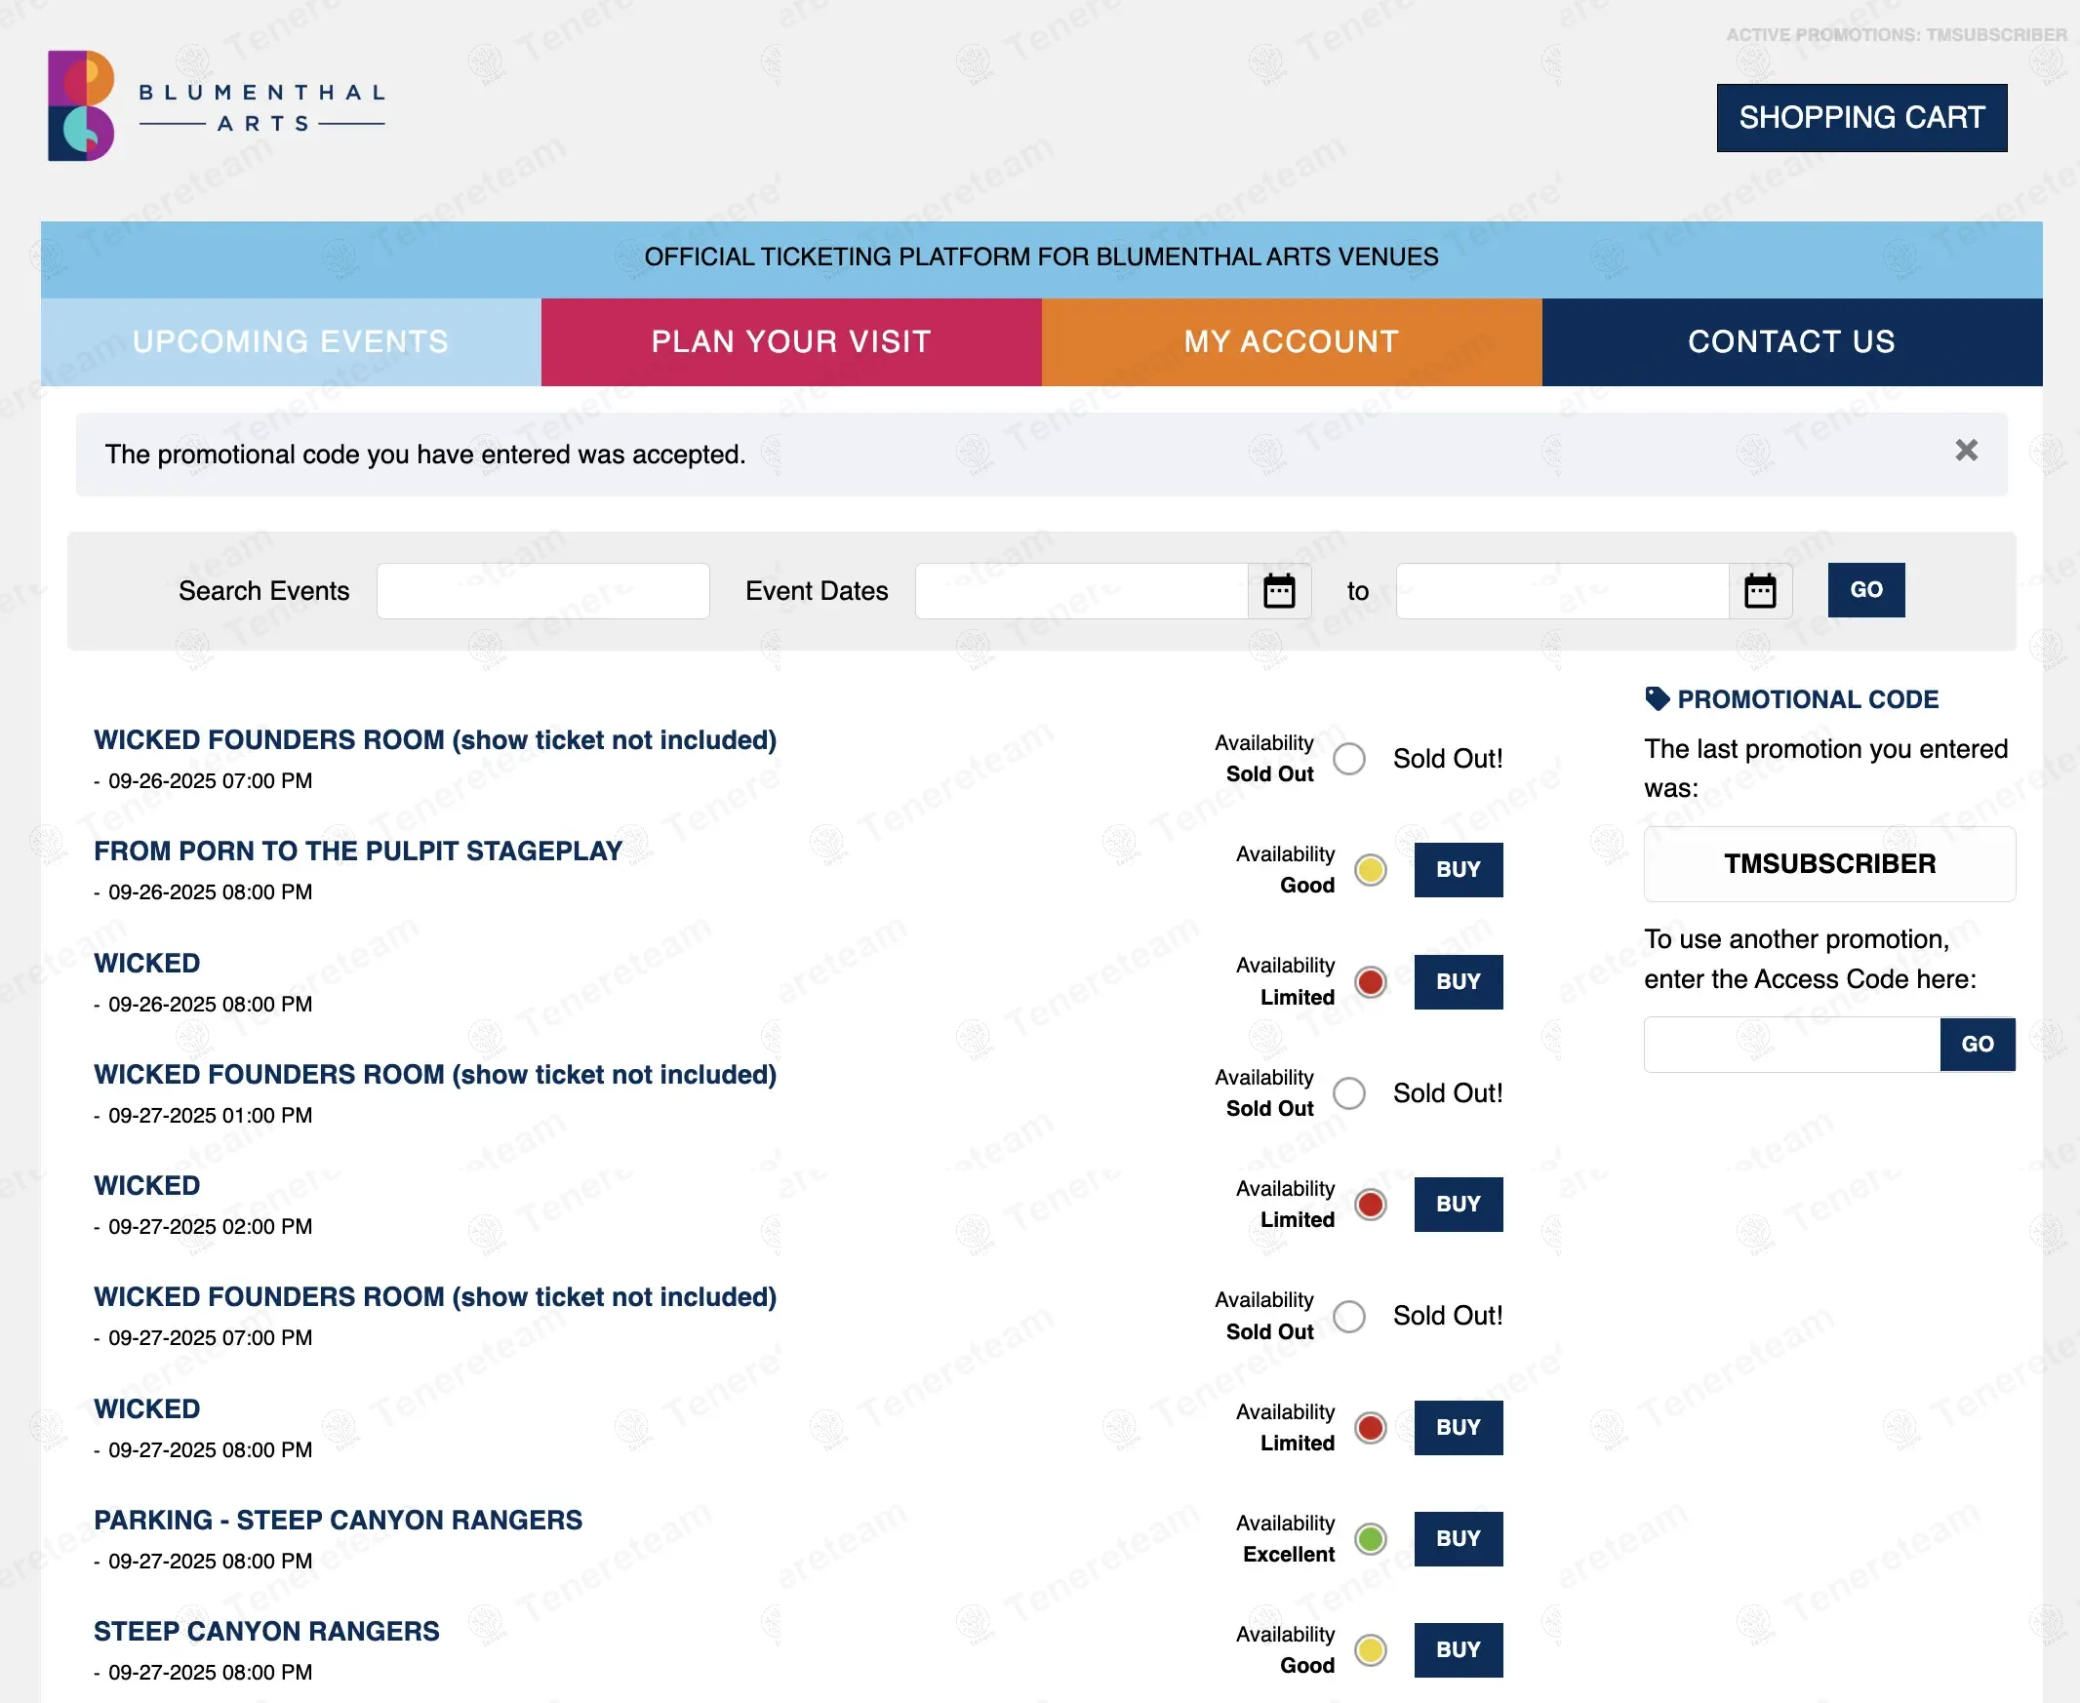Viewport: 2080px width, 1703px height.
Task: Buy tickets for Wicked 09-27 02:00 PM
Action: pyautogui.click(x=1458, y=1204)
